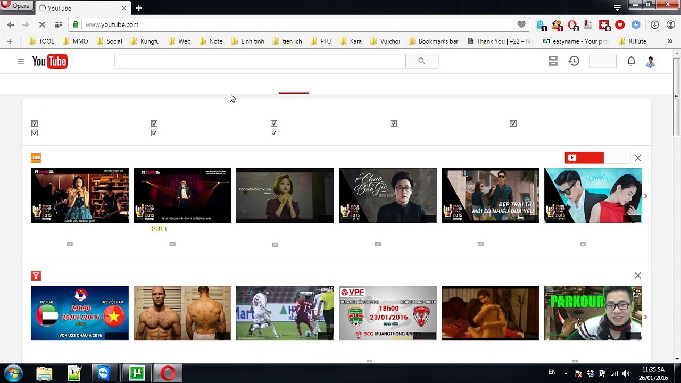Screen dimensions: 681x383
Task: Play the VPF 18h00 23/01/2016 thumbnail
Action: click(x=388, y=313)
